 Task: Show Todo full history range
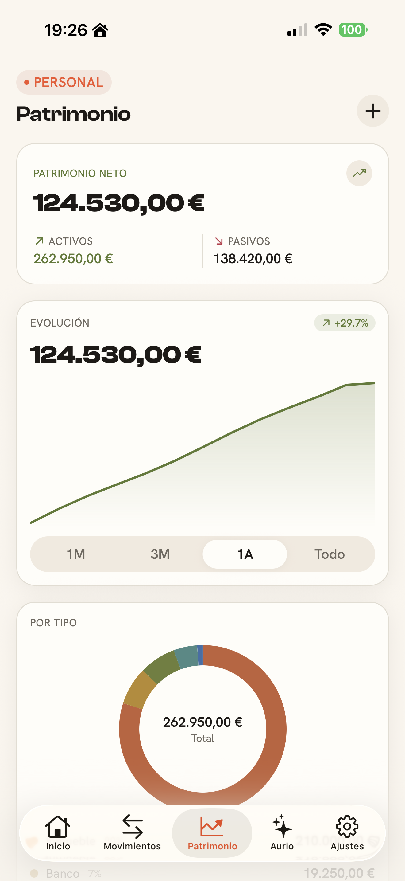[x=330, y=554]
